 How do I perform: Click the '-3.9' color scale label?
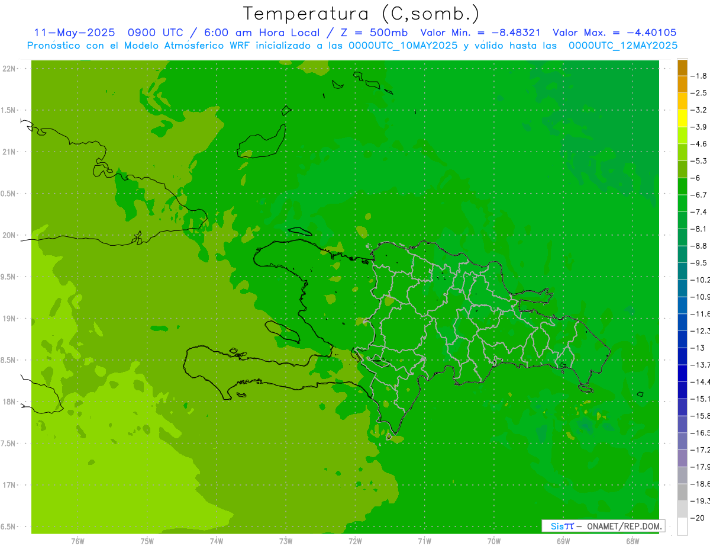700,127
